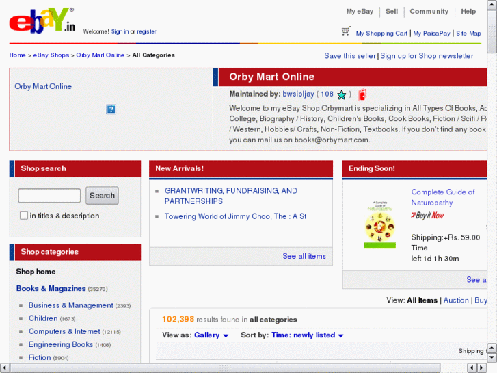Click the '102,398' results count text
This screenshot has width=497, height=373.
pyautogui.click(x=178, y=319)
